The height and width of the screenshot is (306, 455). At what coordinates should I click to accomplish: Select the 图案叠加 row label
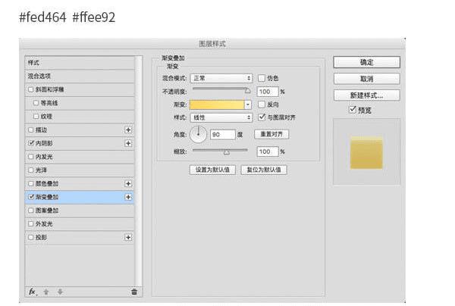tap(47, 211)
